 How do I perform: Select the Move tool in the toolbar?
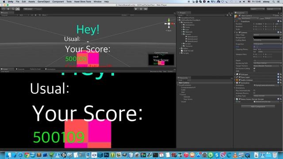[8, 9]
